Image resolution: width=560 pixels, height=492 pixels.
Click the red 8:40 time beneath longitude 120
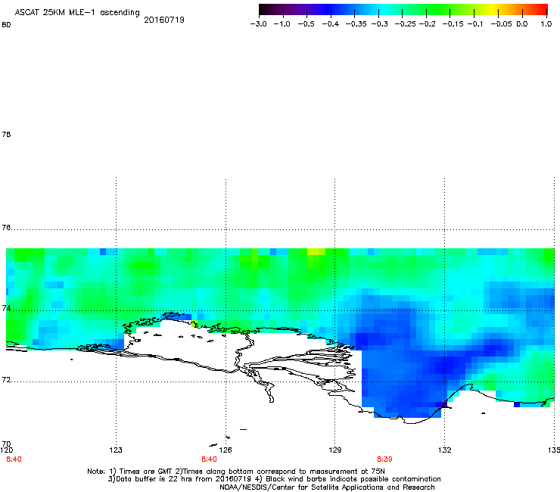pos(14,459)
